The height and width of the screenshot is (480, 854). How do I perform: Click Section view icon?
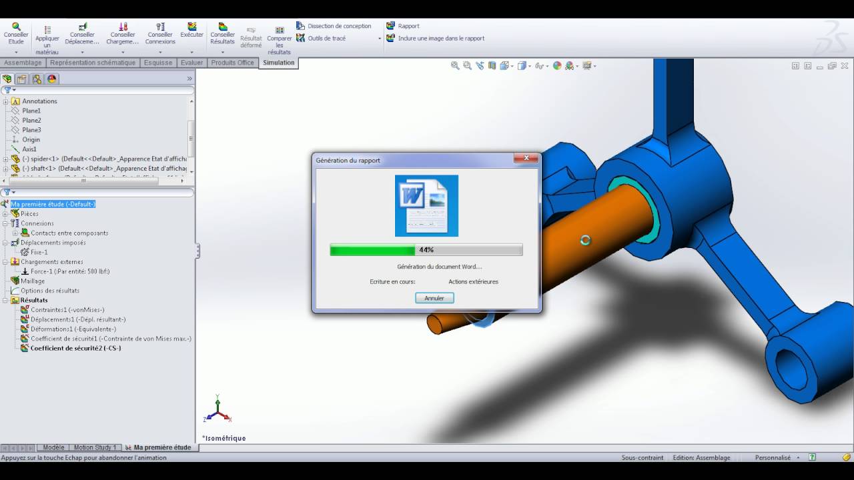(x=492, y=65)
